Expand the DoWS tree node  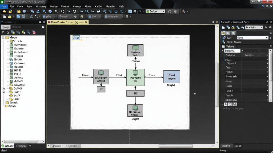point(3,88)
